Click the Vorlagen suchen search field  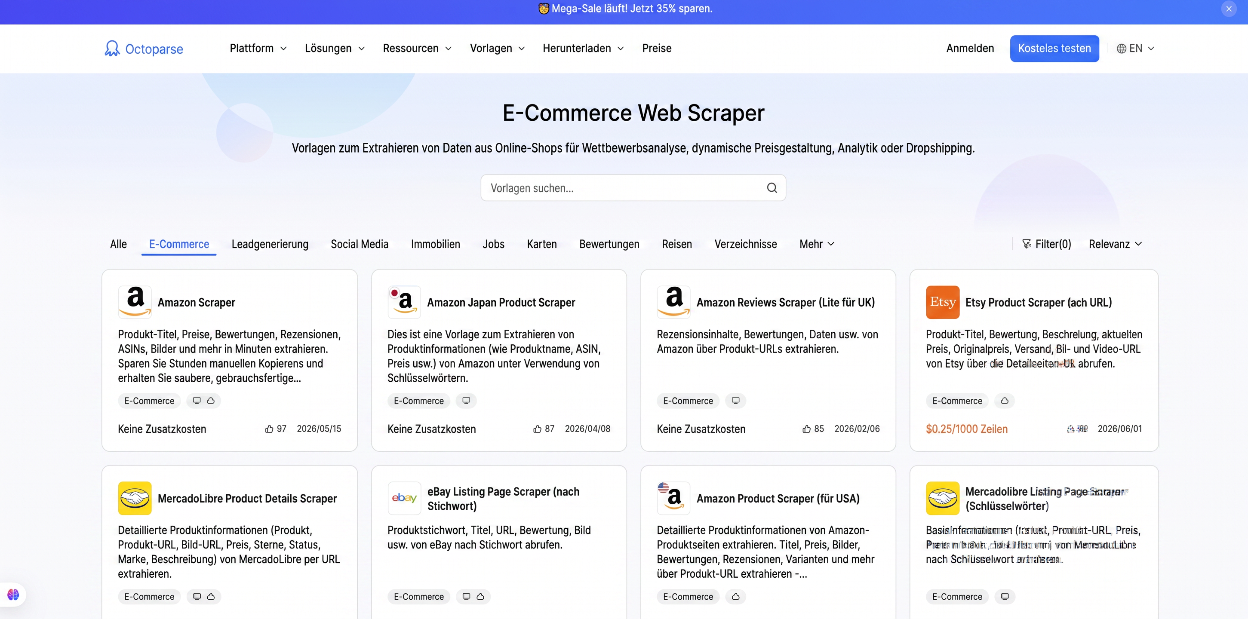tap(633, 188)
